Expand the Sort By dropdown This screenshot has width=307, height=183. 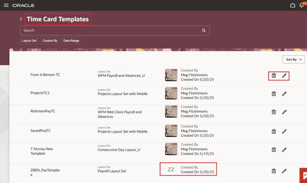coord(294,59)
